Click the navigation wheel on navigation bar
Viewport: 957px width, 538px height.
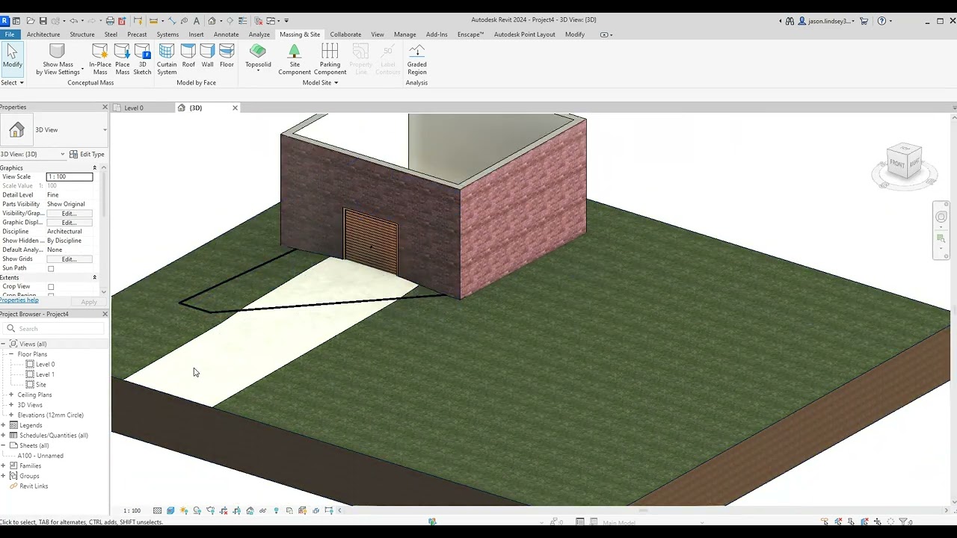[941, 217]
